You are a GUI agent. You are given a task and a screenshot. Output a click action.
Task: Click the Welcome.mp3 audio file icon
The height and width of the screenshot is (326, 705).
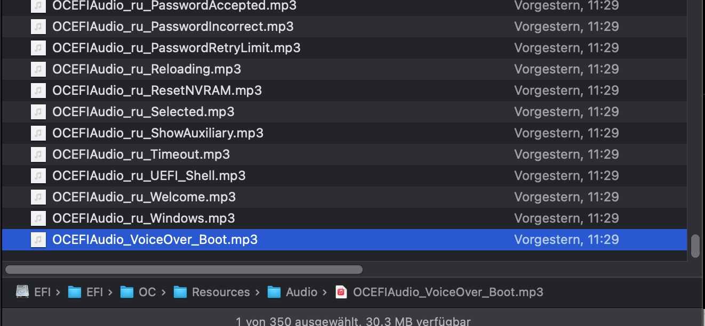click(37, 197)
